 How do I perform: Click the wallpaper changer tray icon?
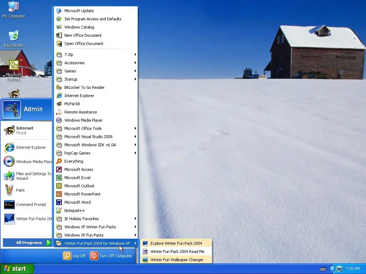click(340, 269)
